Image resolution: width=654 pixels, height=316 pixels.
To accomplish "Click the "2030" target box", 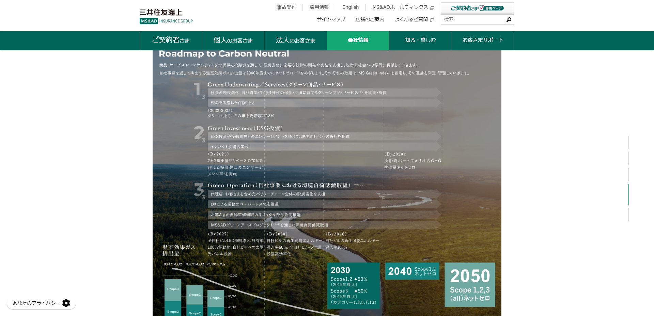I will pos(354,286).
